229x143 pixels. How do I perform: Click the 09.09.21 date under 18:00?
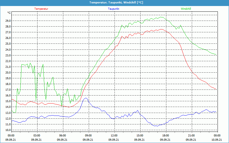165,140
